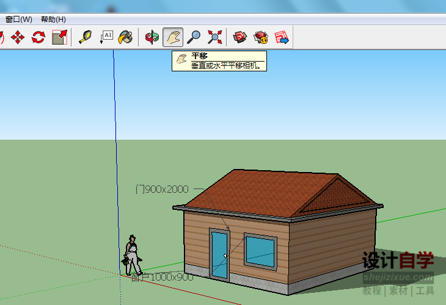Select the human figure beside the house

coord(132,256)
